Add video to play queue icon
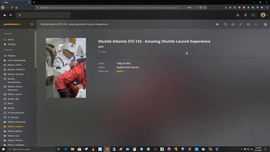 [225, 24]
